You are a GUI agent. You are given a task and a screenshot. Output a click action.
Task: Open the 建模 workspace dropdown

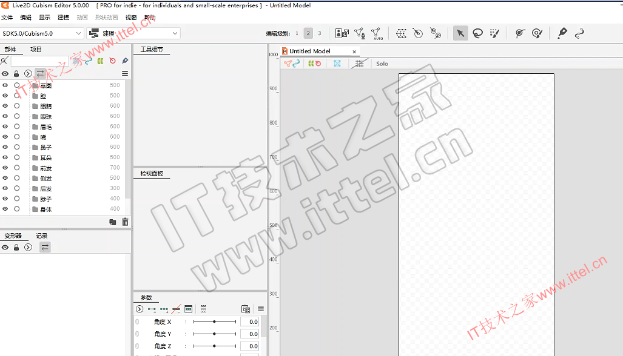pos(133,33)
